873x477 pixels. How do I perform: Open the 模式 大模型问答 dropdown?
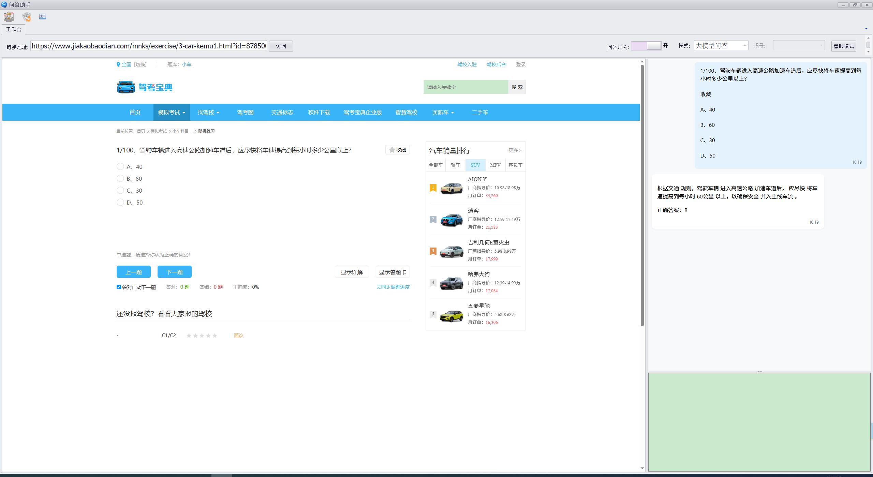[x=721, y=46]
